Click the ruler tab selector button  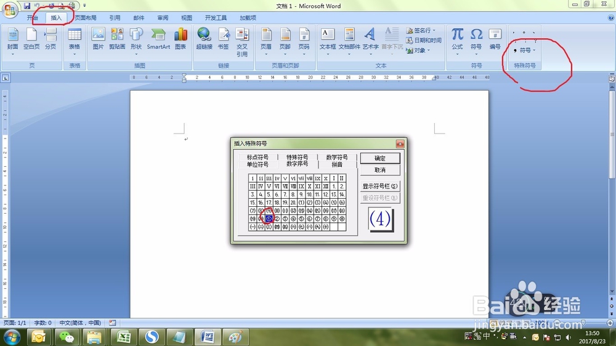pyautogui.click(x=6, y=78)
